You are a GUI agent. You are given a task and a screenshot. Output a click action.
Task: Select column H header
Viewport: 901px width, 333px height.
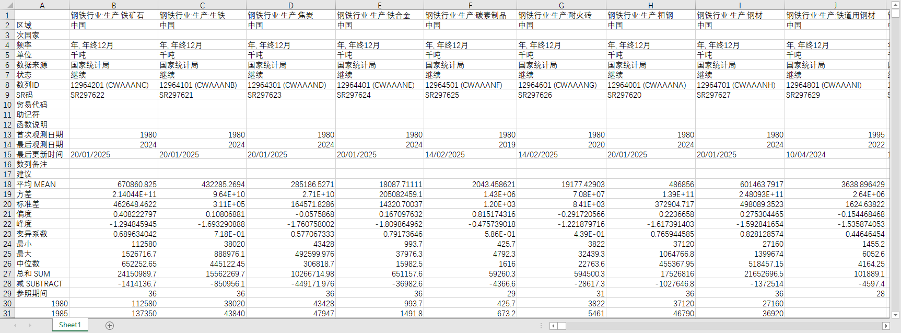pyautogui.click(x=651, y=5)
